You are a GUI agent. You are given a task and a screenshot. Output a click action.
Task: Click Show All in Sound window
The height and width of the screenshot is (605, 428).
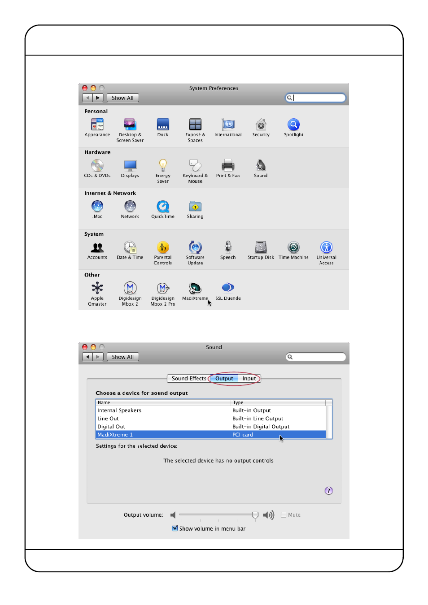click(122, 357)
